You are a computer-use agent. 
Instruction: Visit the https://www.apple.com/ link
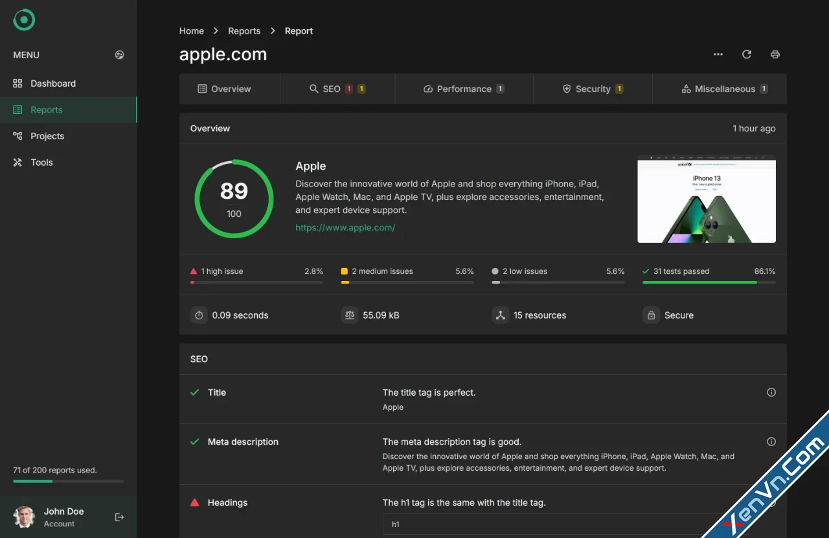346,227
